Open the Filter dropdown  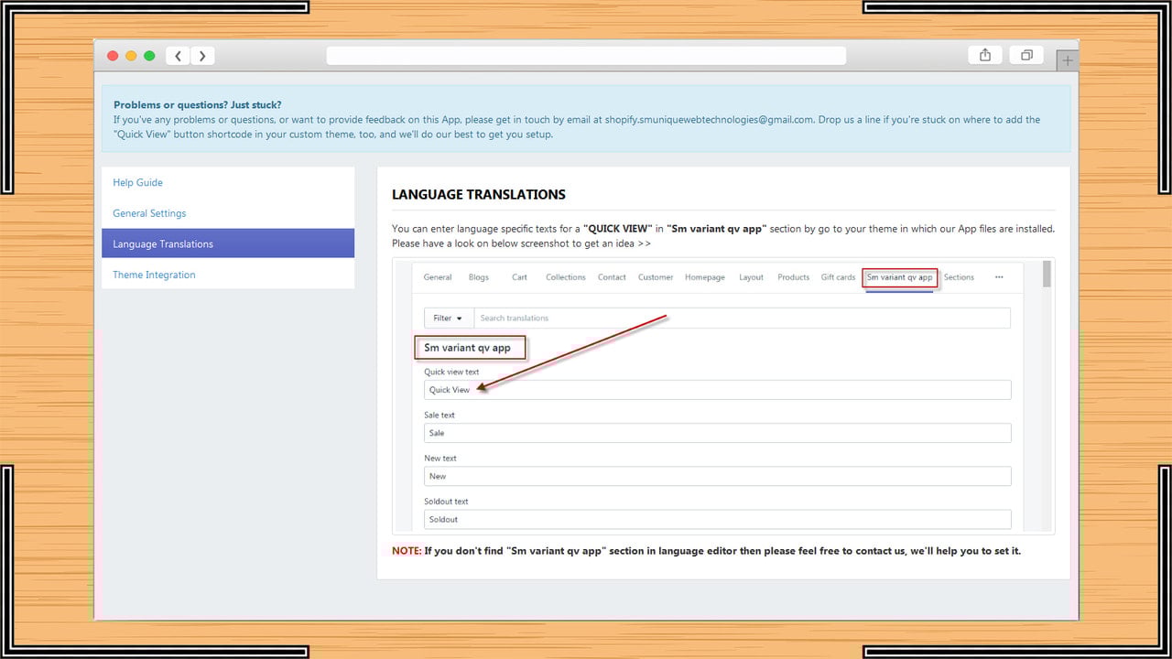(x=449, y=318)
